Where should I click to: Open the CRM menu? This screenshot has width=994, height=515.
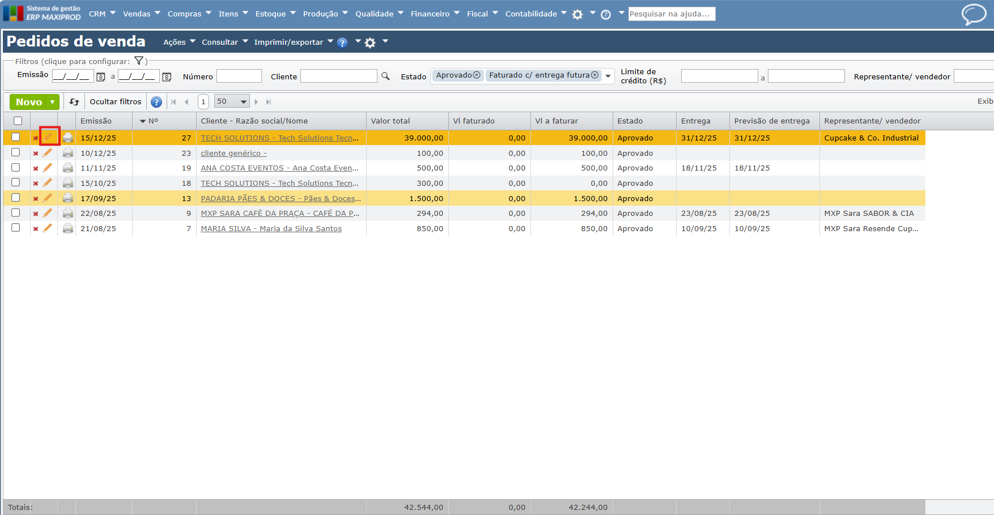click(102, 14)
